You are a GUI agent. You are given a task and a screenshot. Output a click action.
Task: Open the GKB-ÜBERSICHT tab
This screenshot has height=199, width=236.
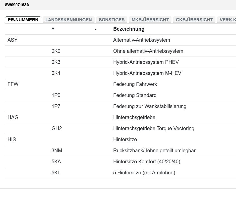coord(194,20)
